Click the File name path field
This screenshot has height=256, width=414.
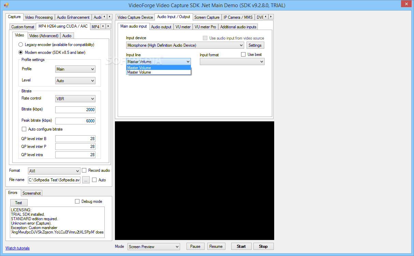click(54, 180)
